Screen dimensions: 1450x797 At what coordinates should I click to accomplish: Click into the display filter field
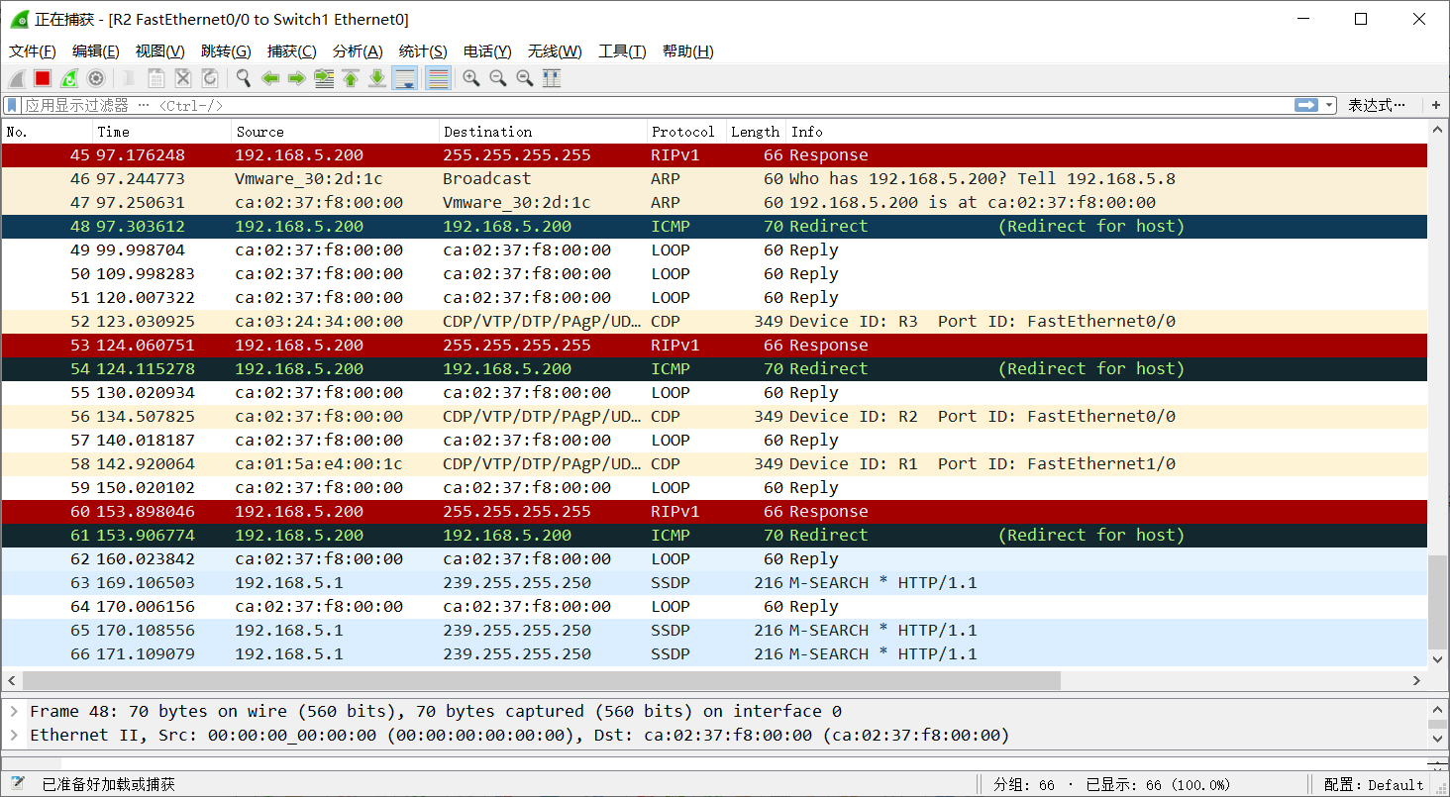pyautogui.click(x=658, y=105)
